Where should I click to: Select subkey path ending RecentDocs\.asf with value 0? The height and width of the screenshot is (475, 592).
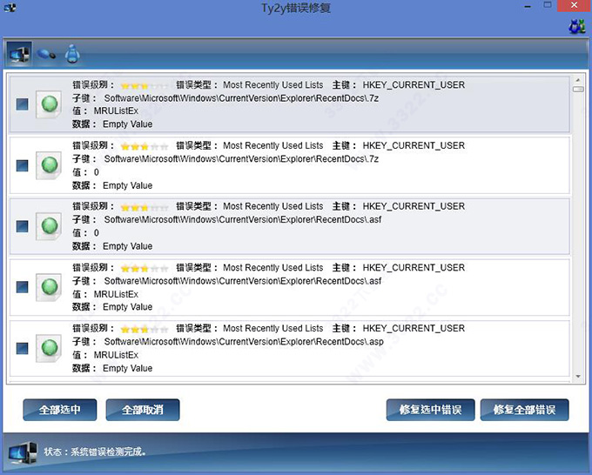[242, 219]
